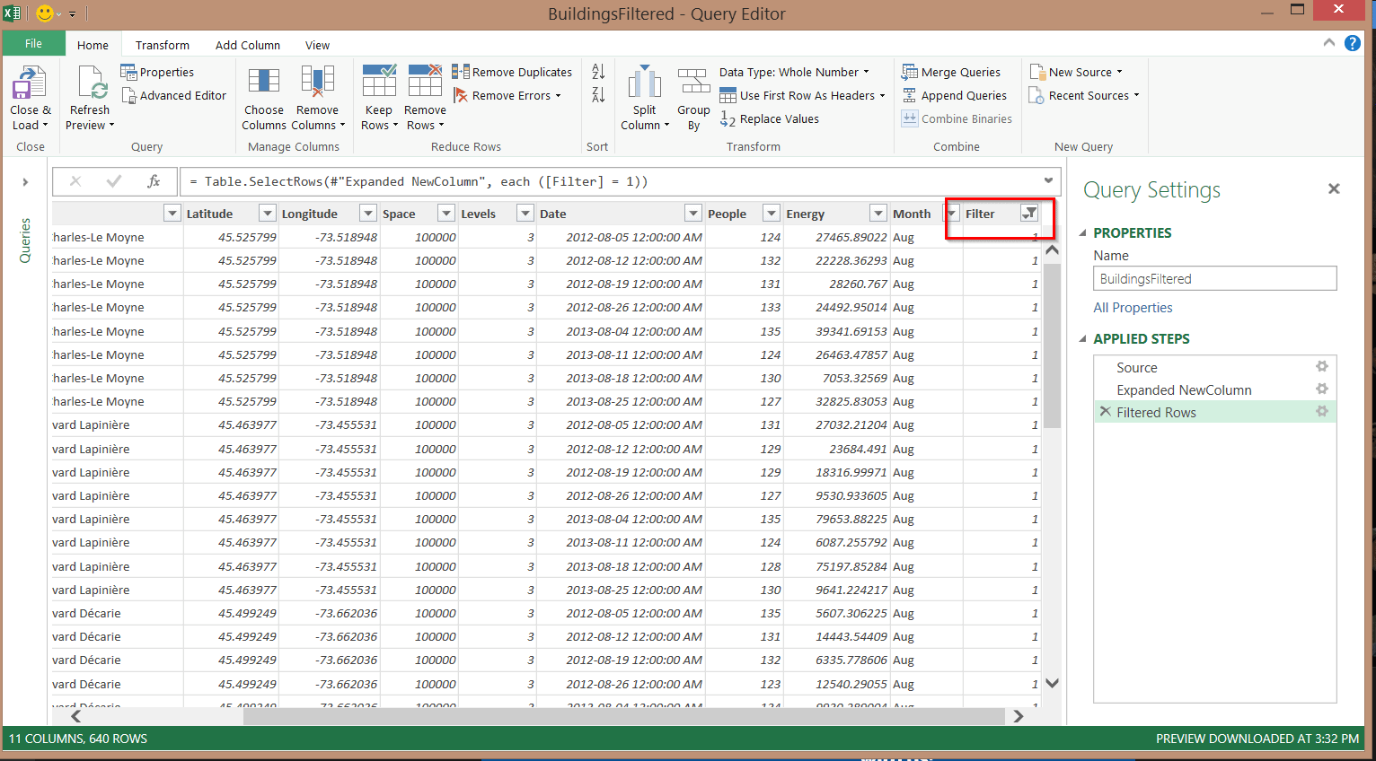Click the query Name input field
Screen dimensions: 1376x761
(x=1214, y=278)
